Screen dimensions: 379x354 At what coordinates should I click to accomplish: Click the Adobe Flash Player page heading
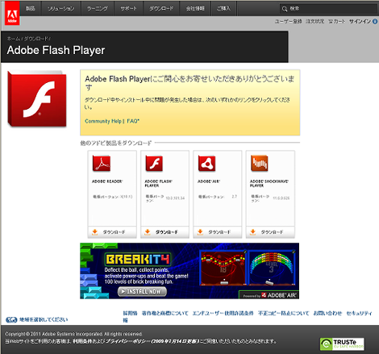tap(56, 50)
